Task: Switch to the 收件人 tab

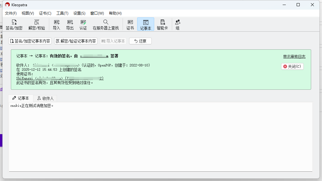Action: [45, 98]
